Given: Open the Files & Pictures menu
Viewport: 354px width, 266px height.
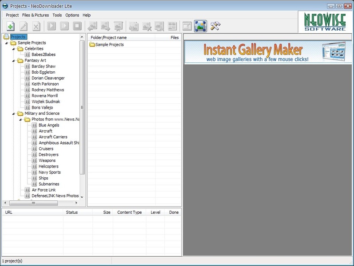Looking at the screenshot, I should click(36, 15).
